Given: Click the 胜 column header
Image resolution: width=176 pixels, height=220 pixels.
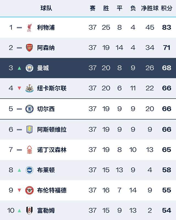Looking at the screenshot, I should tap(106, 9).
